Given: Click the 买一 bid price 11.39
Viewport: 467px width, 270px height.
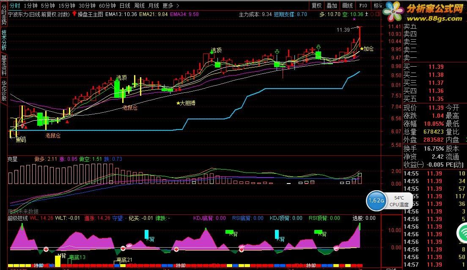Looking at the screenshot, I should point(436,67).
